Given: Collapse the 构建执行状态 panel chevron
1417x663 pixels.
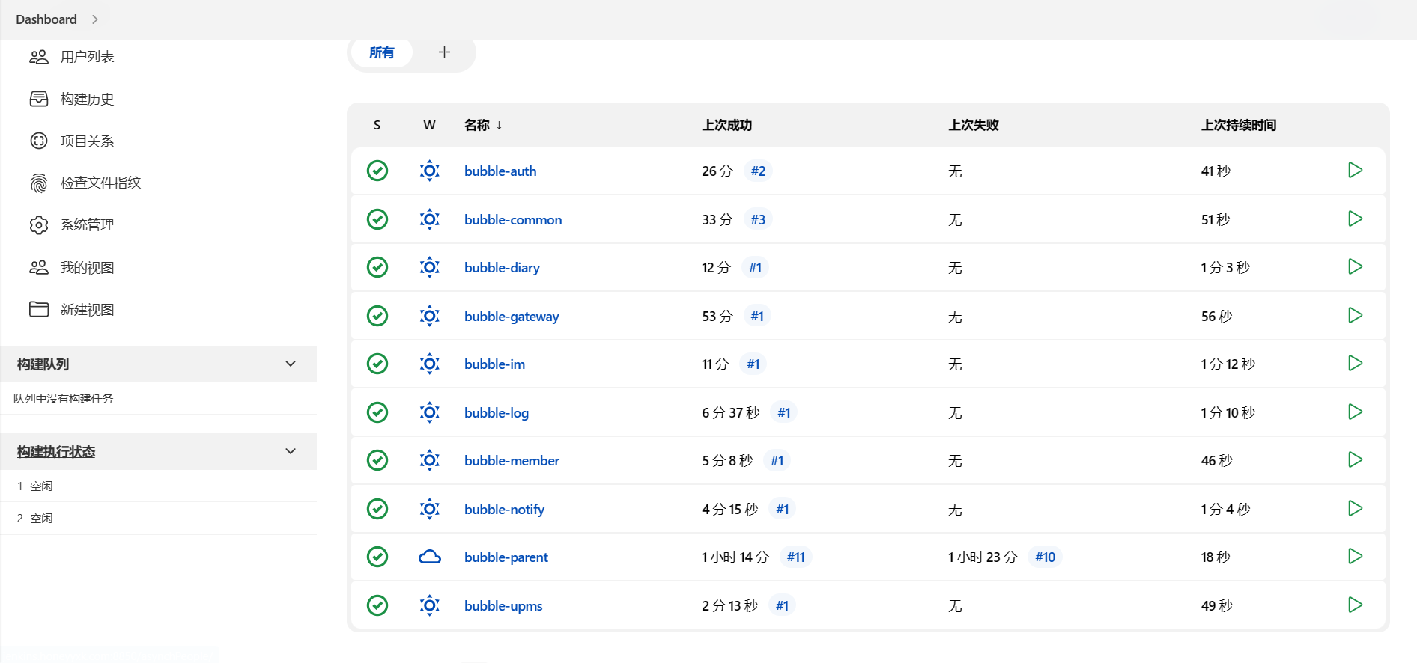Looking at the screenshot, I should click(291, 451).
